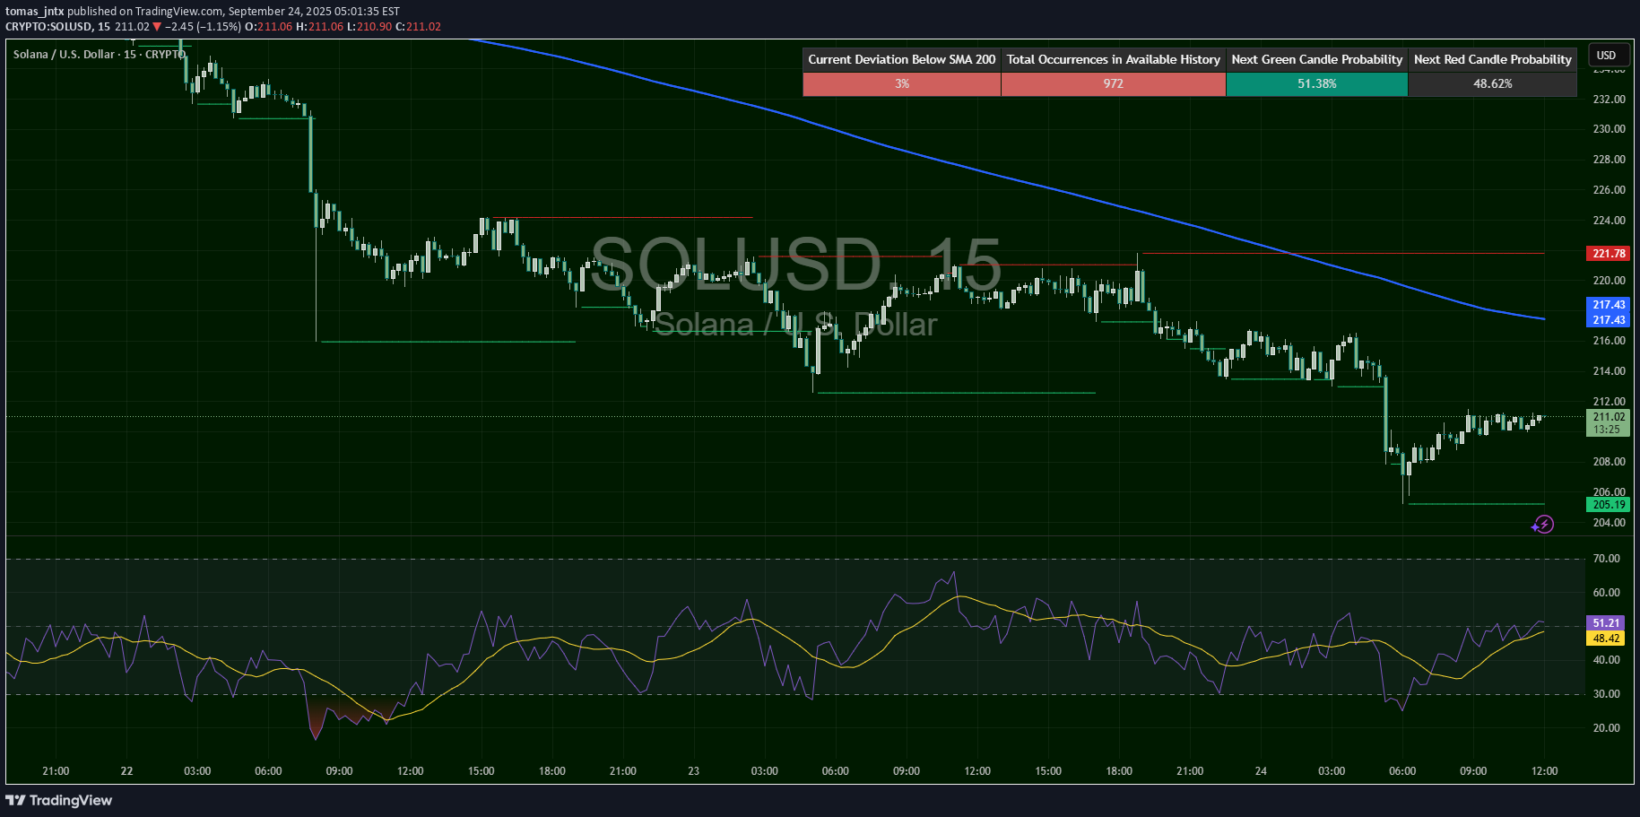Click the Total Occurrences in Available History header
The width and height of the screenshot is (1640, 817).
1113,59
